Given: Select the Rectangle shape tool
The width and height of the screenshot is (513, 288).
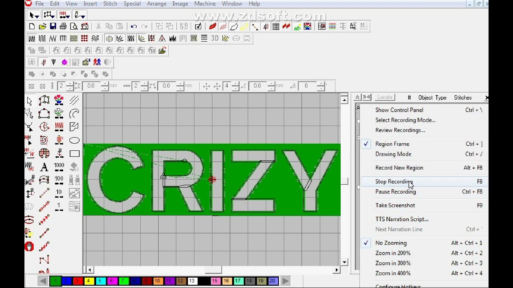Looking at the screenshot, I should [x=74, y=154].
